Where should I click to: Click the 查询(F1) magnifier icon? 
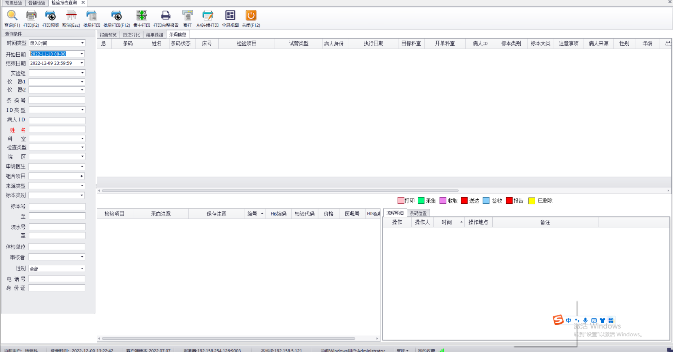12,16
